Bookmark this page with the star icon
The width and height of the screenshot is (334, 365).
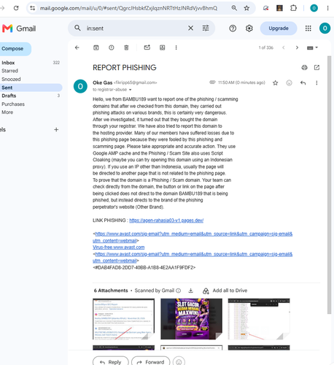(246, 8)
